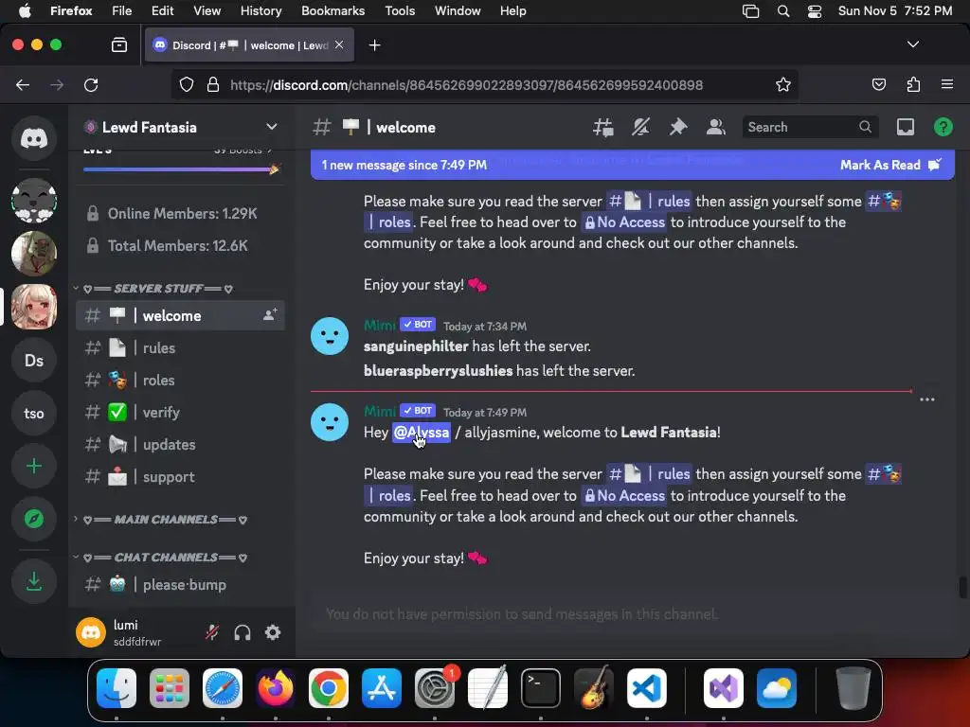The image size is (970, 727).
Task: Click create invite icon on welcome channel
Action: click(270, 315)
